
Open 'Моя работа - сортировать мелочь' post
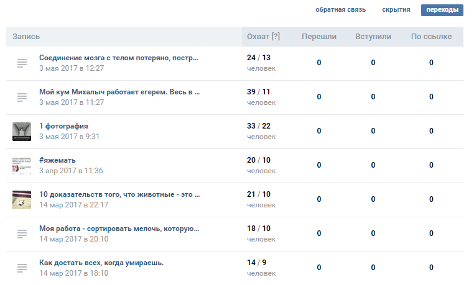(x=119, y=228)
